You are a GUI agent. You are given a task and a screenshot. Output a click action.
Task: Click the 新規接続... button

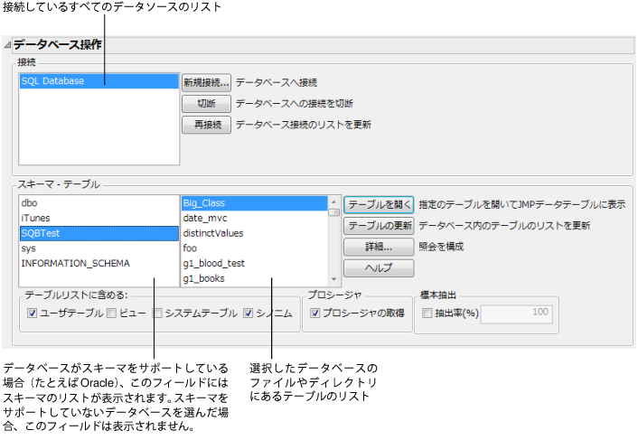[x=206, y=82]
